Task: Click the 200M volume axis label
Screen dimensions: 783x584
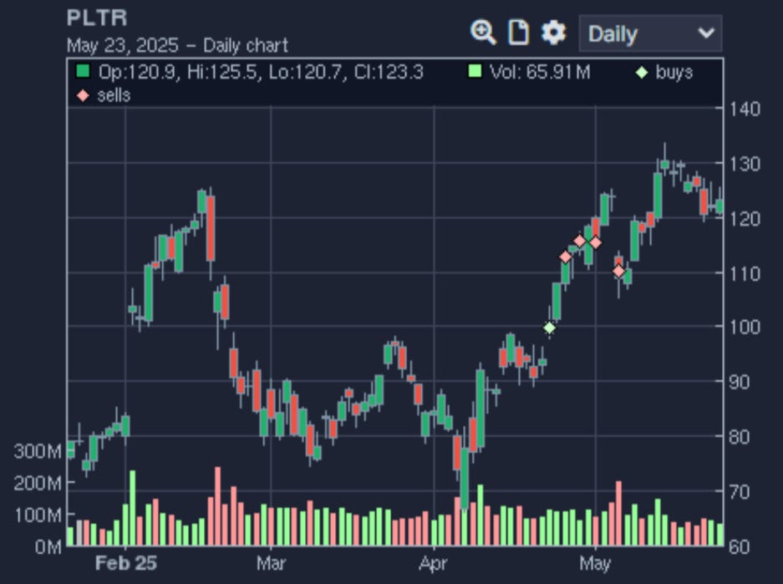Action: pos(38,483)
